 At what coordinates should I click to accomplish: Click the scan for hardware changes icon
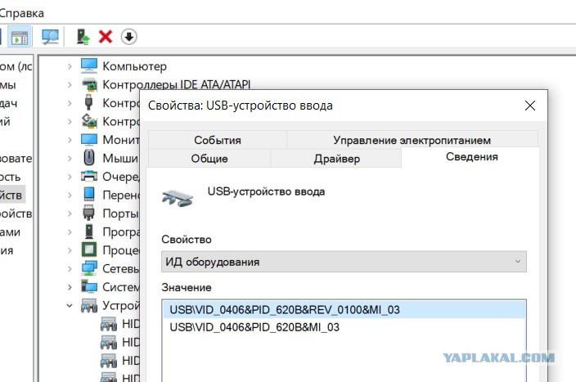tap(50, 37)
